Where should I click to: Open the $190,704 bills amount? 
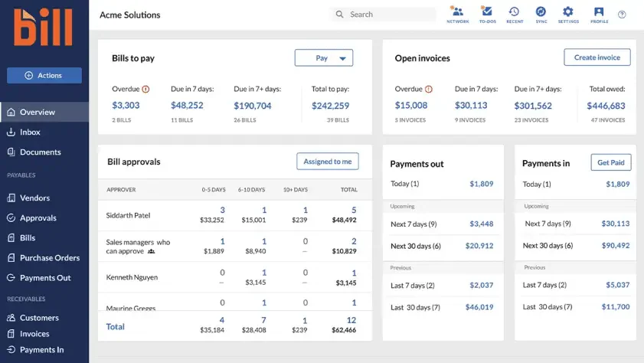(x=253, y=106)
